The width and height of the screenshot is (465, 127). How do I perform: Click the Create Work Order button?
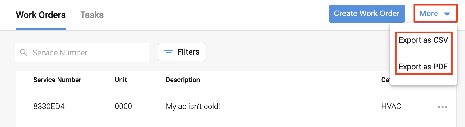pos(367,14)
